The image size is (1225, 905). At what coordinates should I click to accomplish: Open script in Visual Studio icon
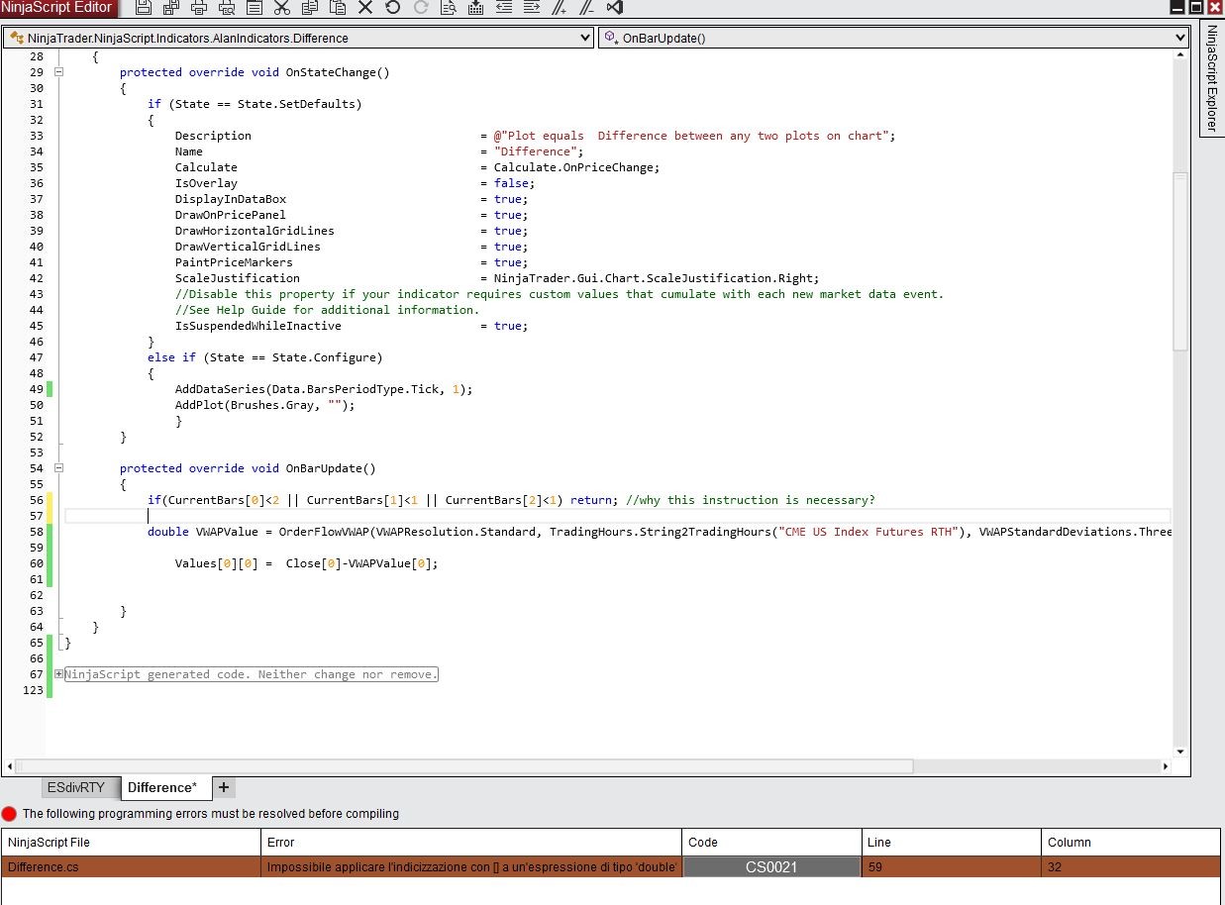pyautogui.click(x=614, y=8)
